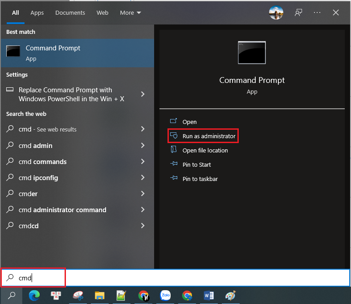
Task: Launch the Paint palette icon in taskbar
Action: pos(230,295)
